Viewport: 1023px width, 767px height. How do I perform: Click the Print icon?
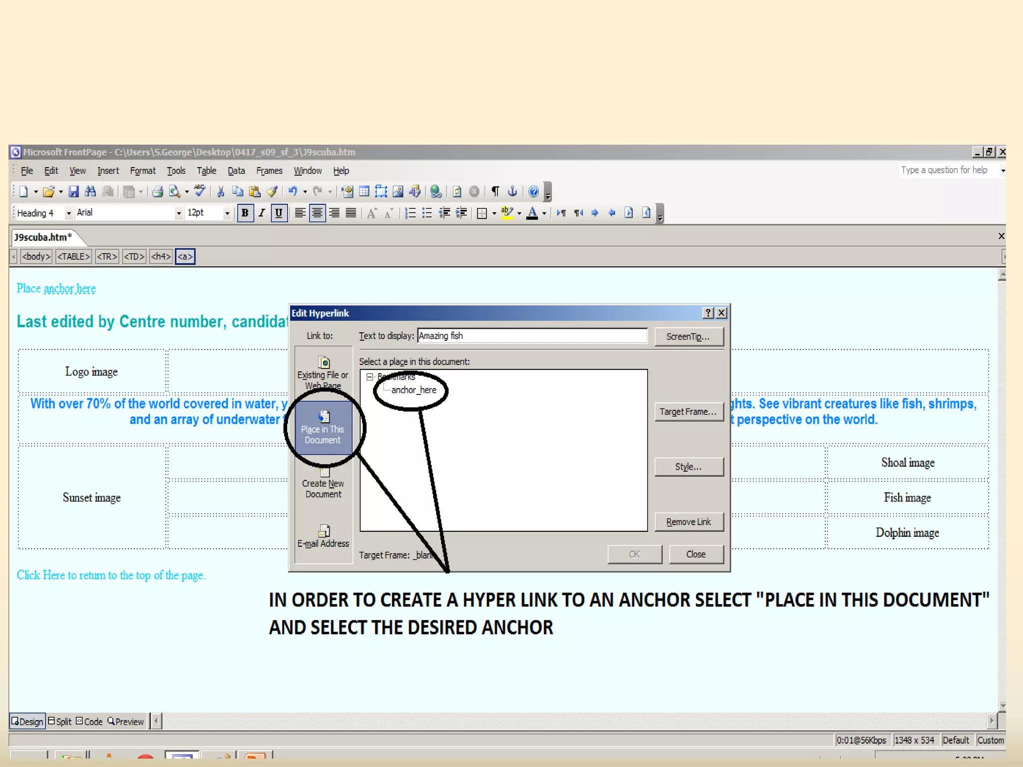pyautogui.click(x=157, y=191)
